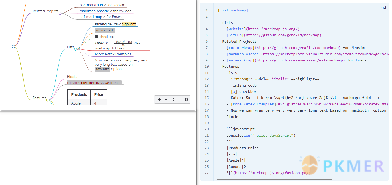Click the coc-markmap URL on code line 7
392x185 pixels.
coord(298,48)
